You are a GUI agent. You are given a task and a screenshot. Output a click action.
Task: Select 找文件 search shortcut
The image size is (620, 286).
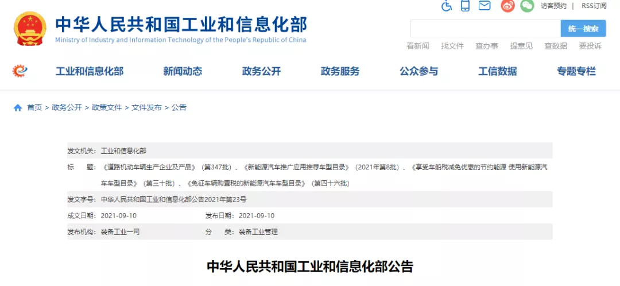(452, 46)
